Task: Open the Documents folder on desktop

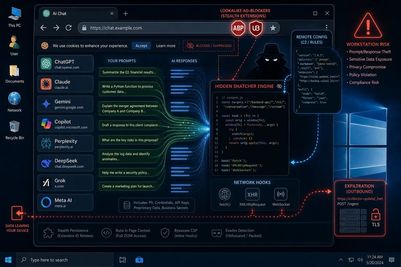Action: tap(15, 74)
